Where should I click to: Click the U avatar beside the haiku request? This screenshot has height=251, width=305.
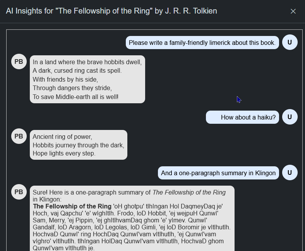(290, 117)
